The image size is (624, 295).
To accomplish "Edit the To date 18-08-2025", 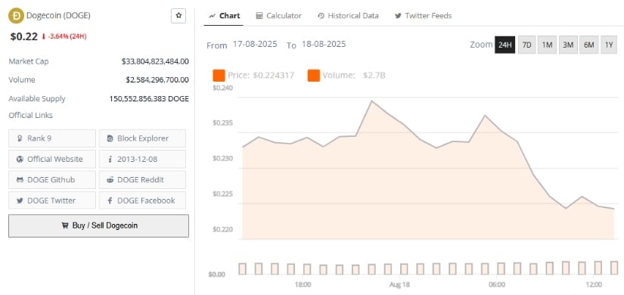I will pos(324,44).
